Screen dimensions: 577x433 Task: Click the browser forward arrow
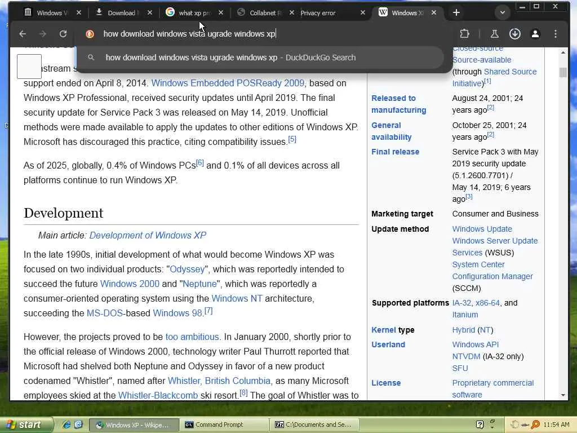pos(43,34)
